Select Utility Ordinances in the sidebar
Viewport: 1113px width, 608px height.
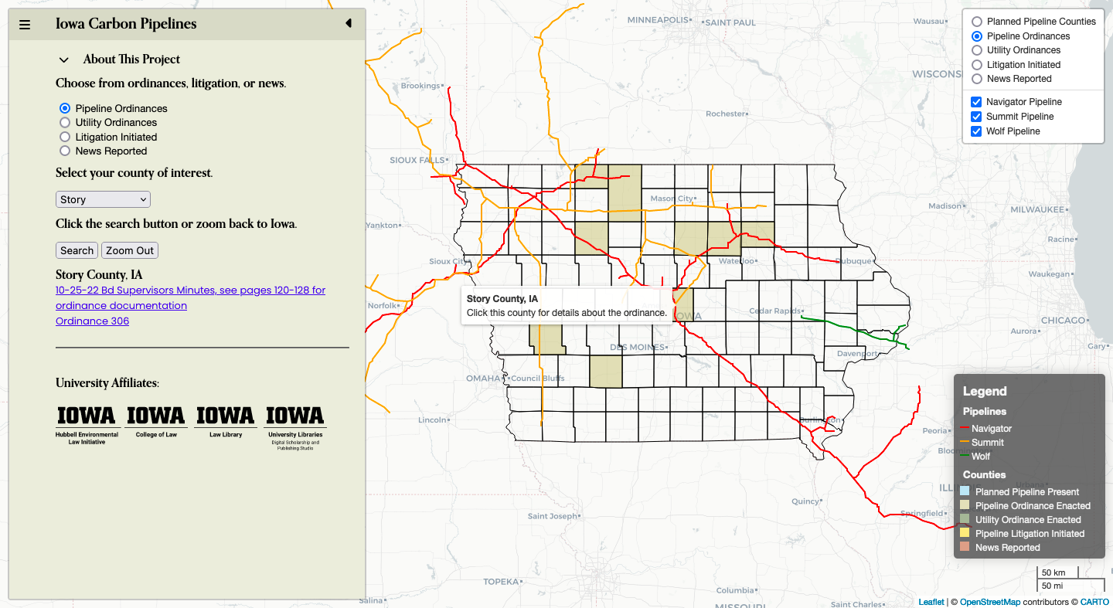65,123
